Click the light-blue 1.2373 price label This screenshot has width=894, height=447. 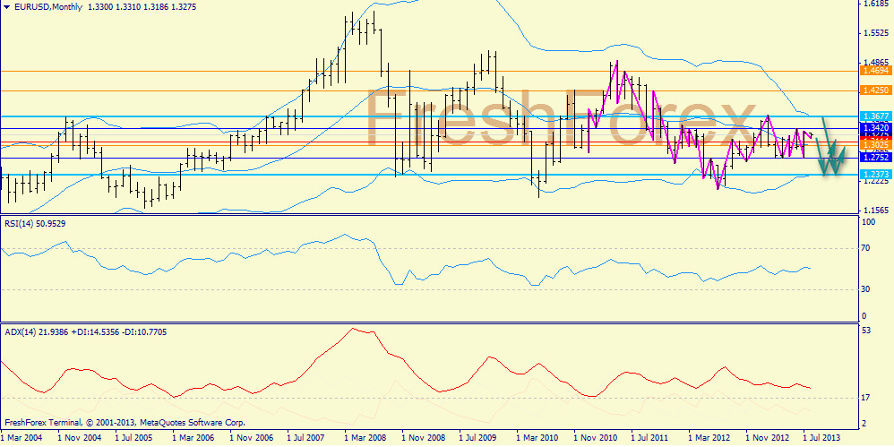coord(874,174)
